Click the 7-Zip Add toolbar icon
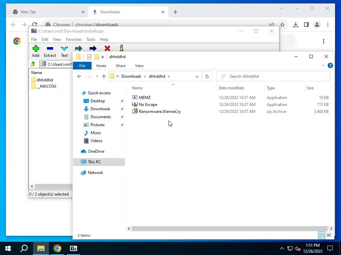This screenshot has height=255, width=341. pos(36,48)
